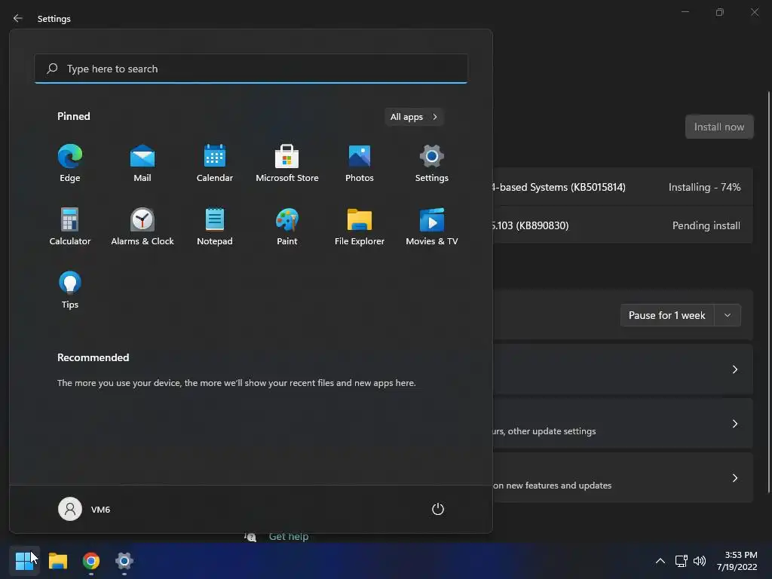772x579 pixels.
Task: Open network status in system tray
Action: (682, 561)
